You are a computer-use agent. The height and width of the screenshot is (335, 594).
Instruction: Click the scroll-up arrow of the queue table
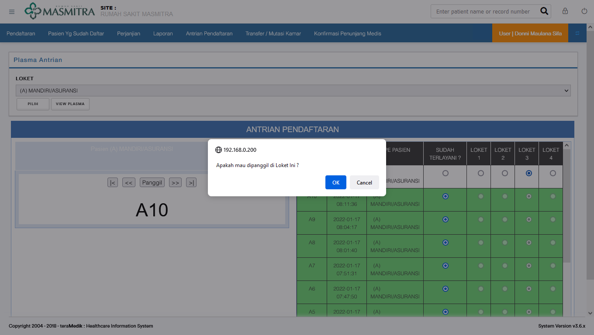click(x=567, y=145)
